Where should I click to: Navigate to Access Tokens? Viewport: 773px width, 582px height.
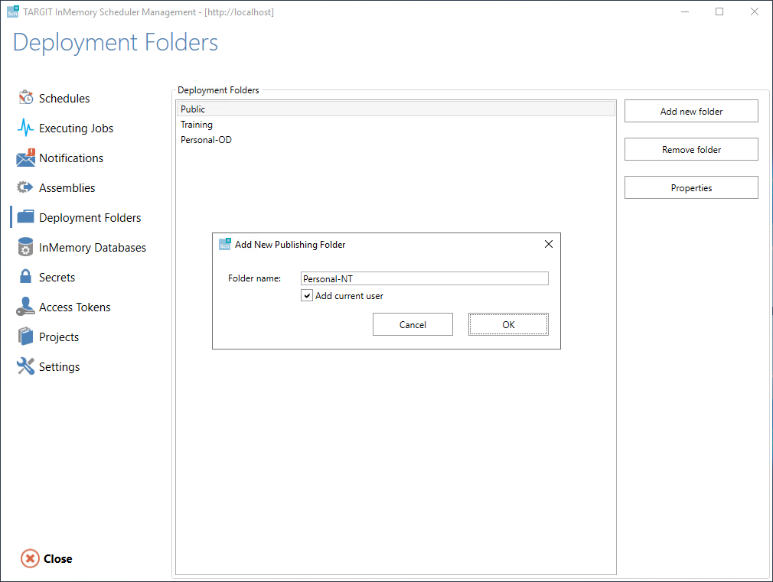click(x=74, y=307)
